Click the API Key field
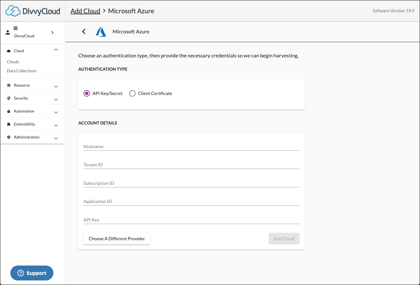 (x=192, y=220)
